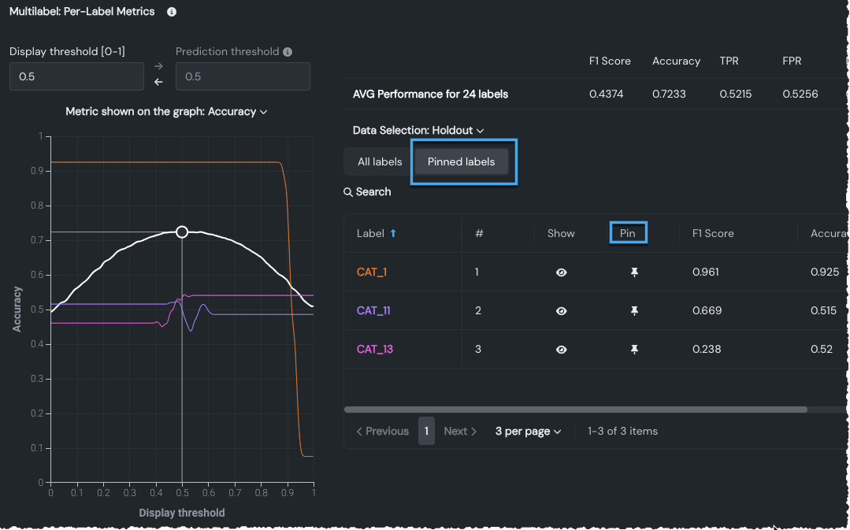Click right arrow to copy display threshold
This screenshot has width=850, height=530.
coord(159,67)
